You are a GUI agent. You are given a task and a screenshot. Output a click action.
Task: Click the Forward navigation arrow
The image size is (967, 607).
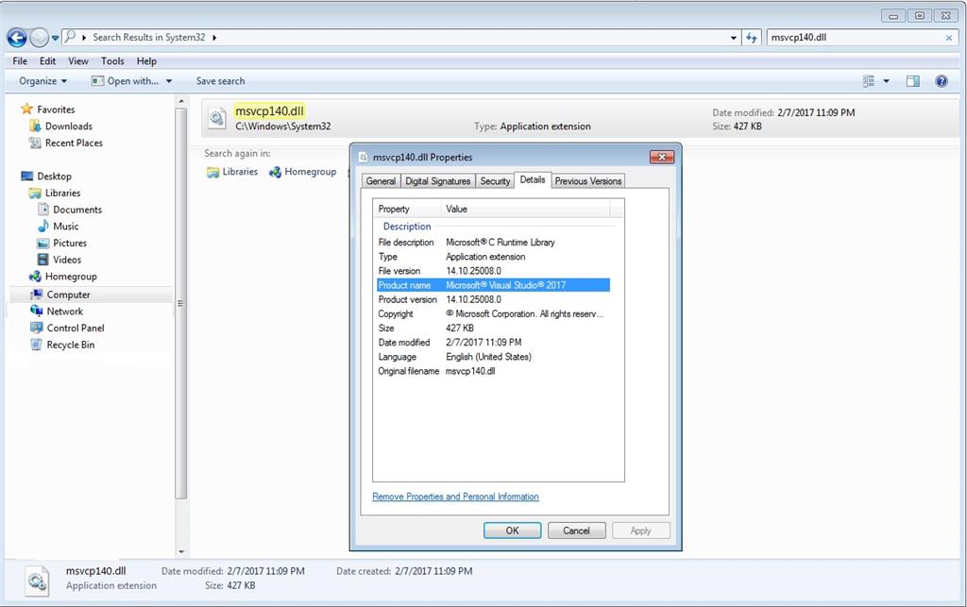point(39,38)
